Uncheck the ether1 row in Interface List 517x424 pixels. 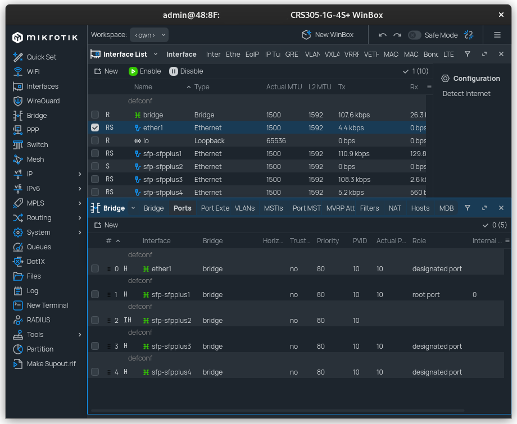(95, 127)
